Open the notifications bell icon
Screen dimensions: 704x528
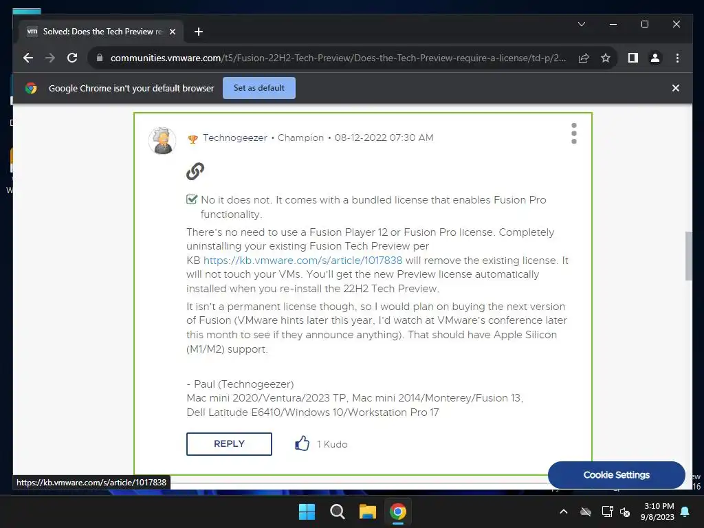(685, 511)
